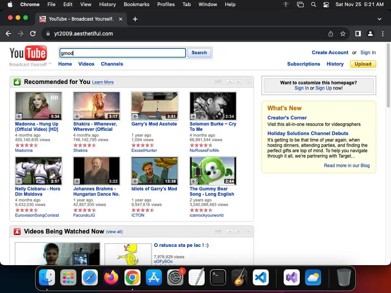
Task: Click green Recommended for You icon
Action: click(17, 82)
